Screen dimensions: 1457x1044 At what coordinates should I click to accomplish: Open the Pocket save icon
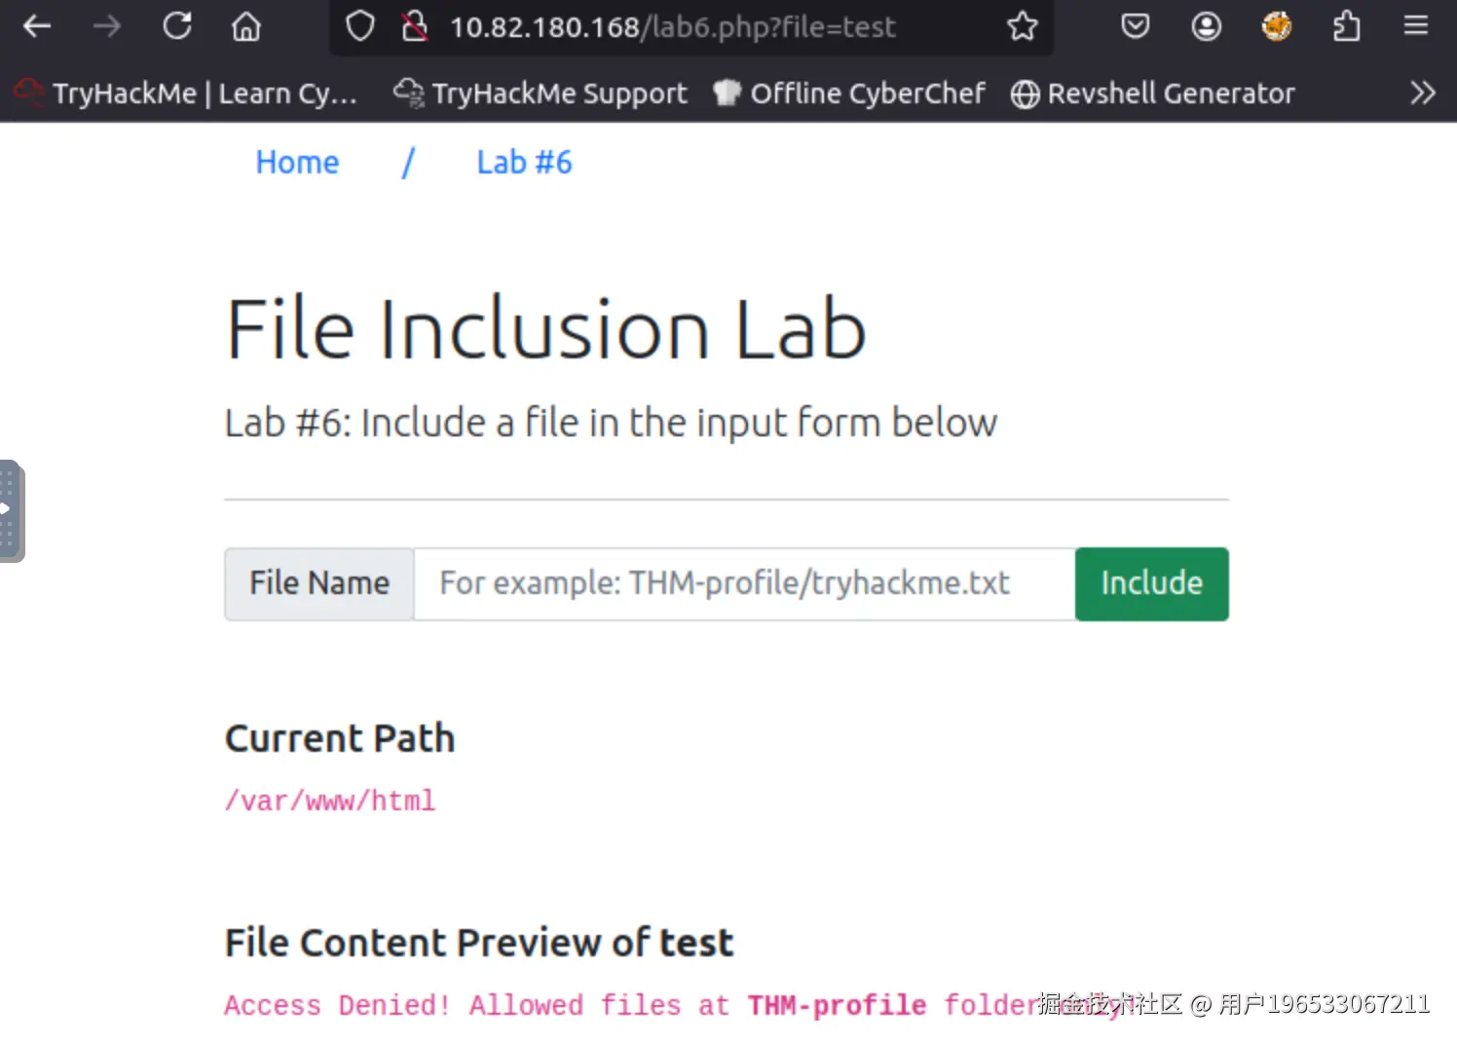pos(1136,26)
